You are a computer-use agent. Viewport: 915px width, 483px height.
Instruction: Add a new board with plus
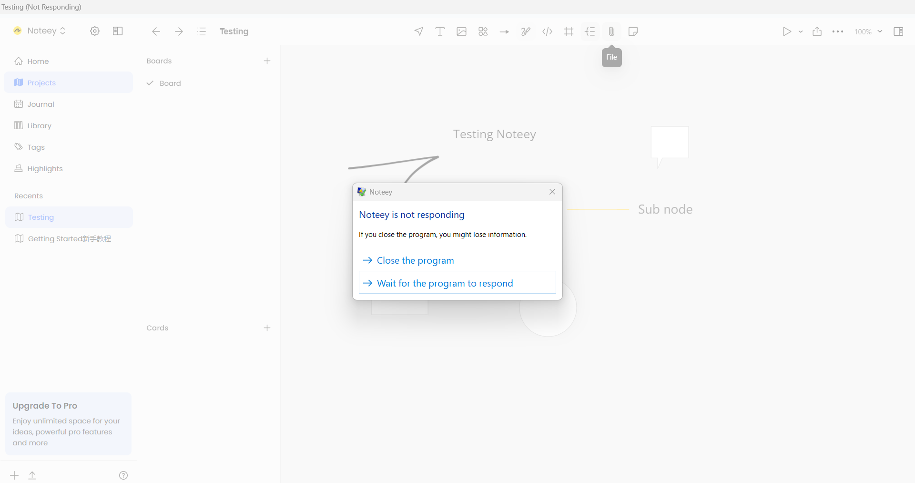point(267,61)
